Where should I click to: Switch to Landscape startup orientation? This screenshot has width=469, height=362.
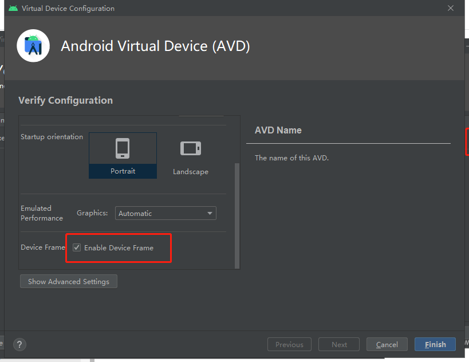tap(191, 155)
